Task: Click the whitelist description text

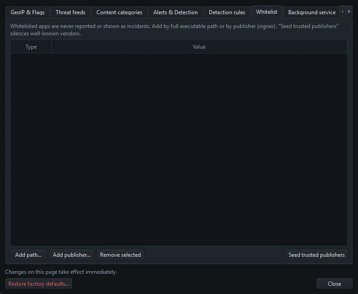Action: 174,30
